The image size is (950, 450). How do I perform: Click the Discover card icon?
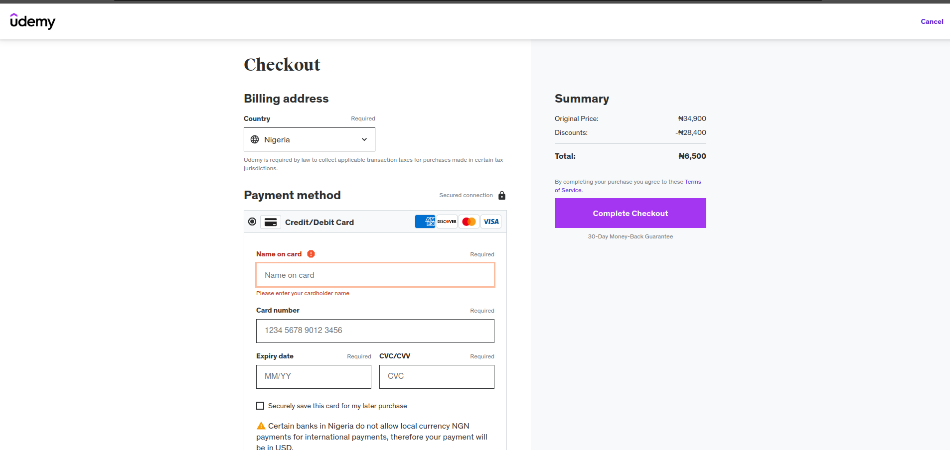(446, 222)
